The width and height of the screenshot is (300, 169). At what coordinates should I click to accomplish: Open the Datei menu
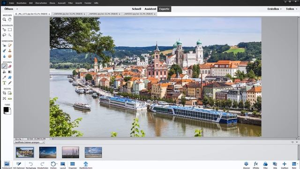11,3
